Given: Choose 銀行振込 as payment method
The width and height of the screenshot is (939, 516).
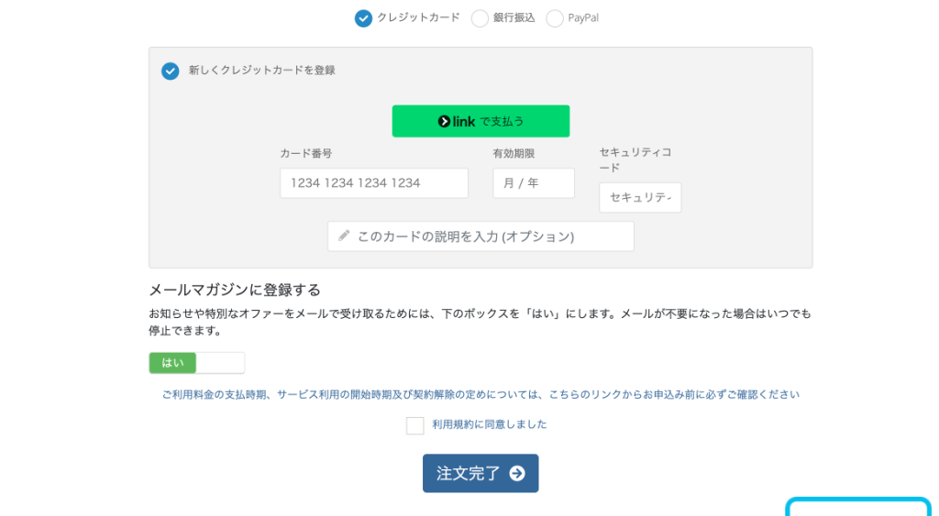Looking at the screenshot, I should pos(480,18).
